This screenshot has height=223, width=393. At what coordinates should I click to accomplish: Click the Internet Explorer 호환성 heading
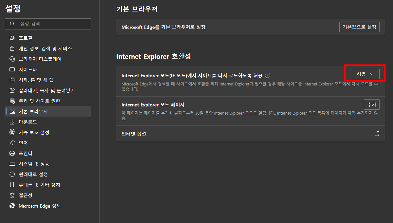154,56
